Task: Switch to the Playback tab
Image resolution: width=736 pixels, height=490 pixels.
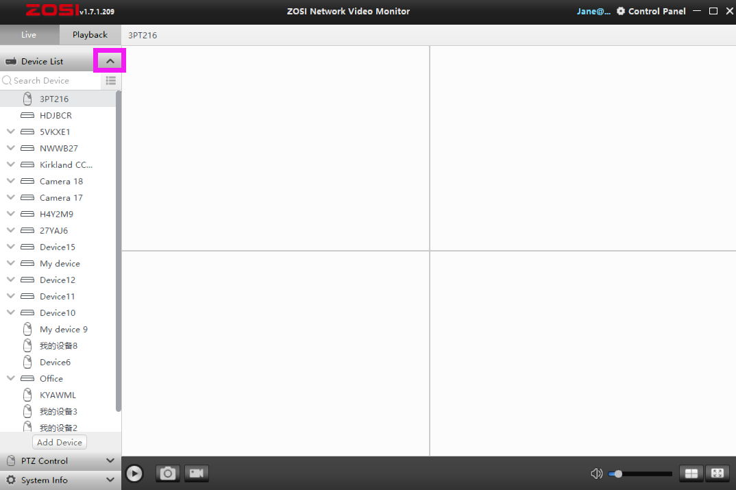Action: (90, 35)
